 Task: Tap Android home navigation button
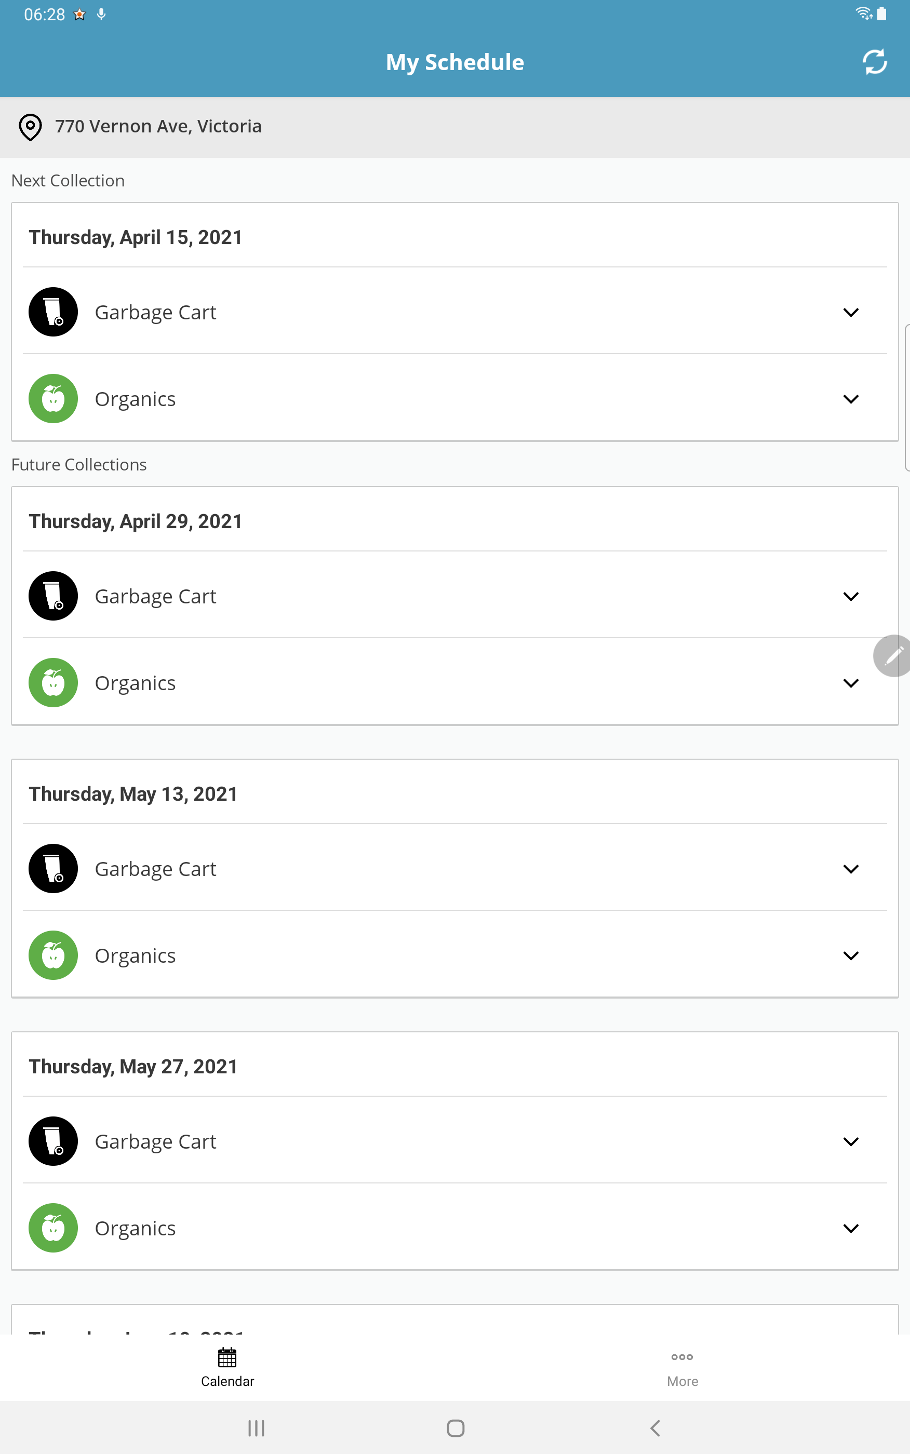456,1428
